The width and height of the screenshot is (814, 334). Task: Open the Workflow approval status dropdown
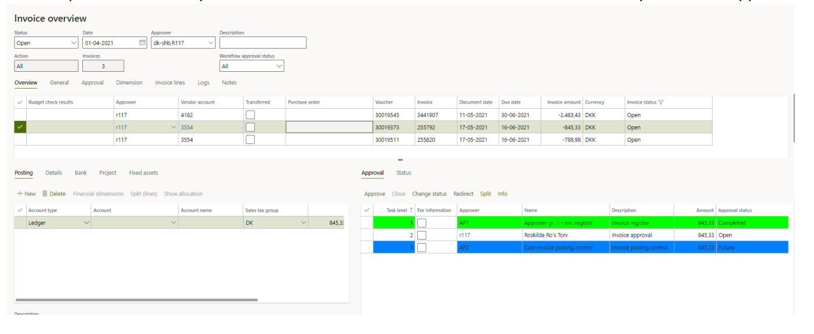pos(279,67)
